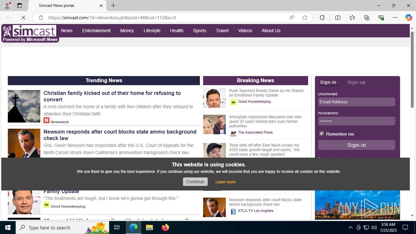Open File Explorer from taskbar
The image size is (416, 234).
149,227
